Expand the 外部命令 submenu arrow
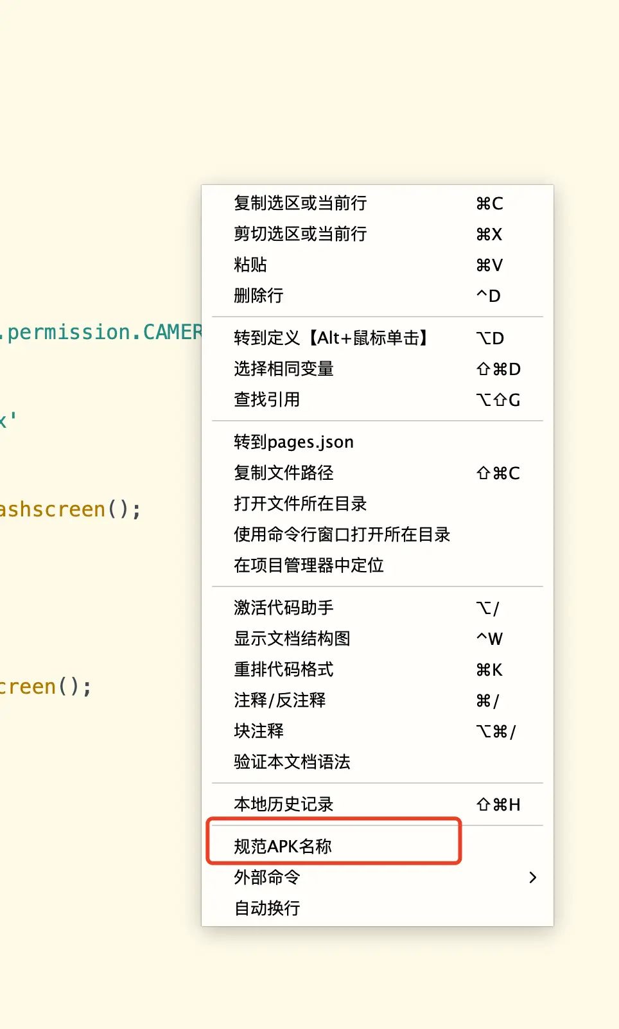Screen dimensions: 619x1029 [x=532, y=878]
